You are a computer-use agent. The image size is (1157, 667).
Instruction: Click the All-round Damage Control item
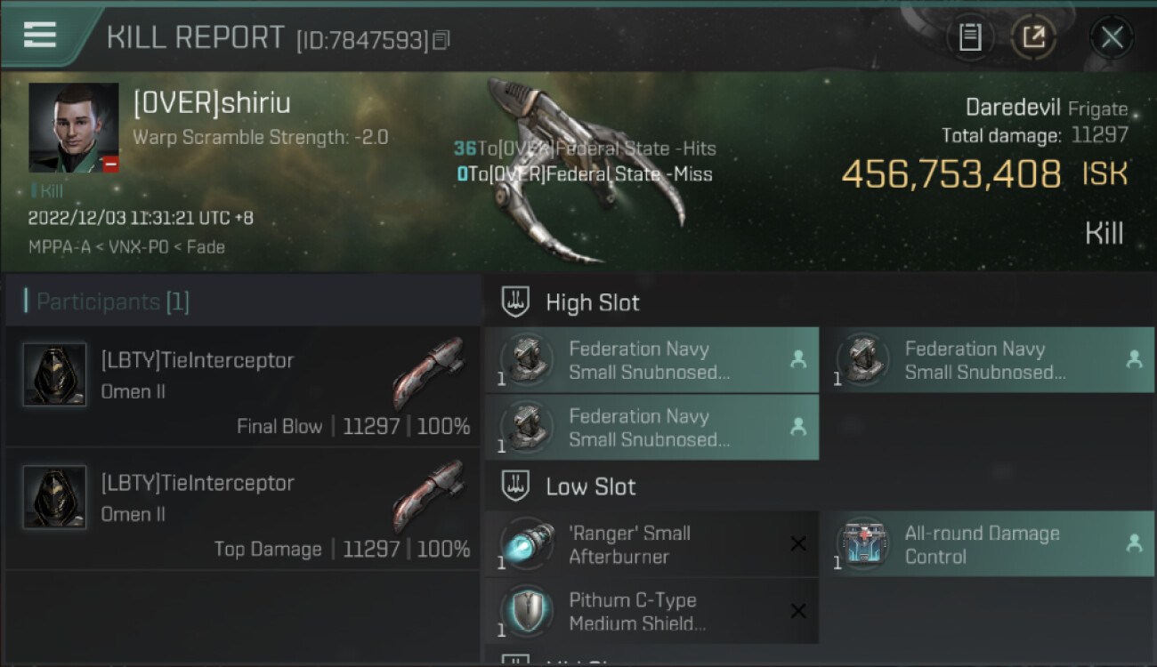988,544
